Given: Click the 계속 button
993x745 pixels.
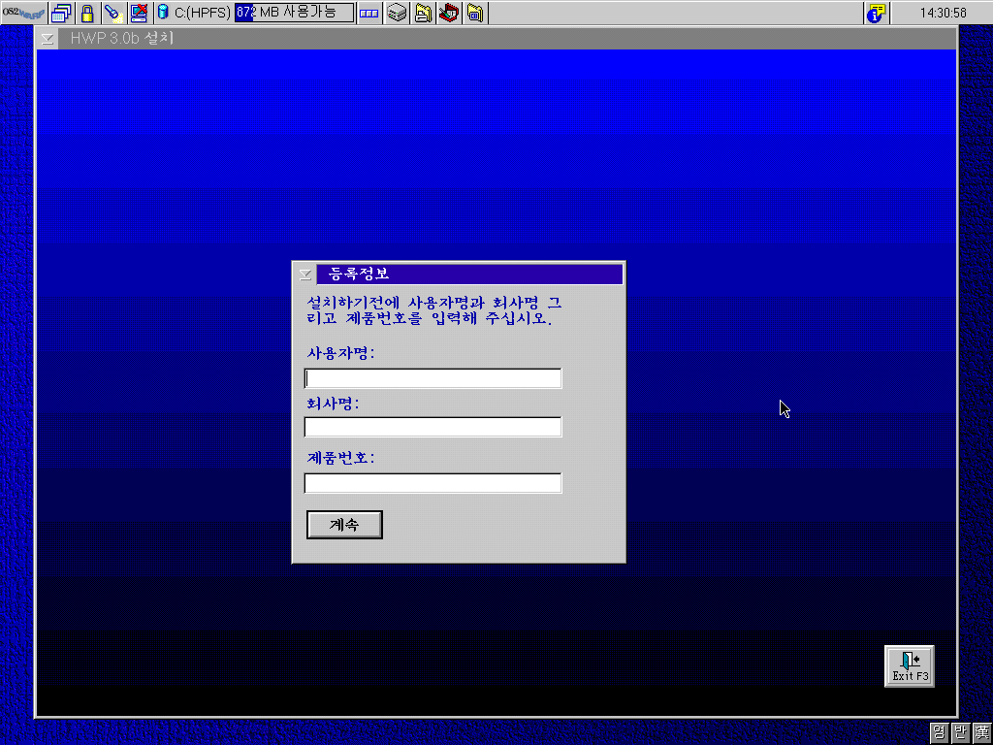Looking at the screenshot, I should [344, 525].
